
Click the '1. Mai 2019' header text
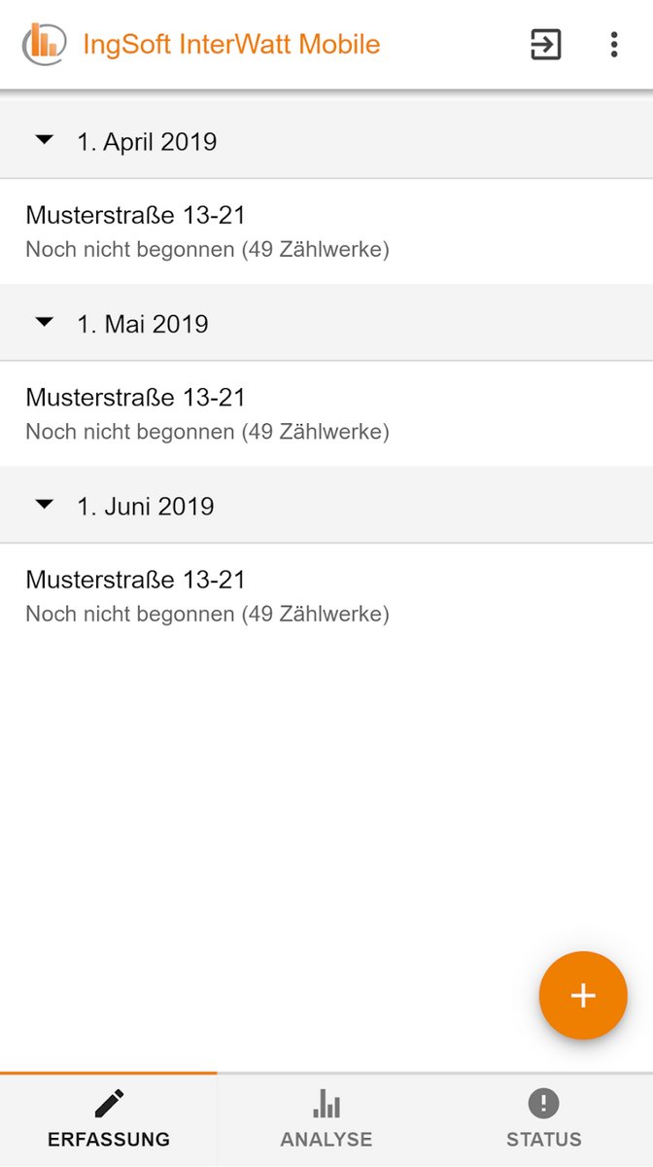point(143,324)
